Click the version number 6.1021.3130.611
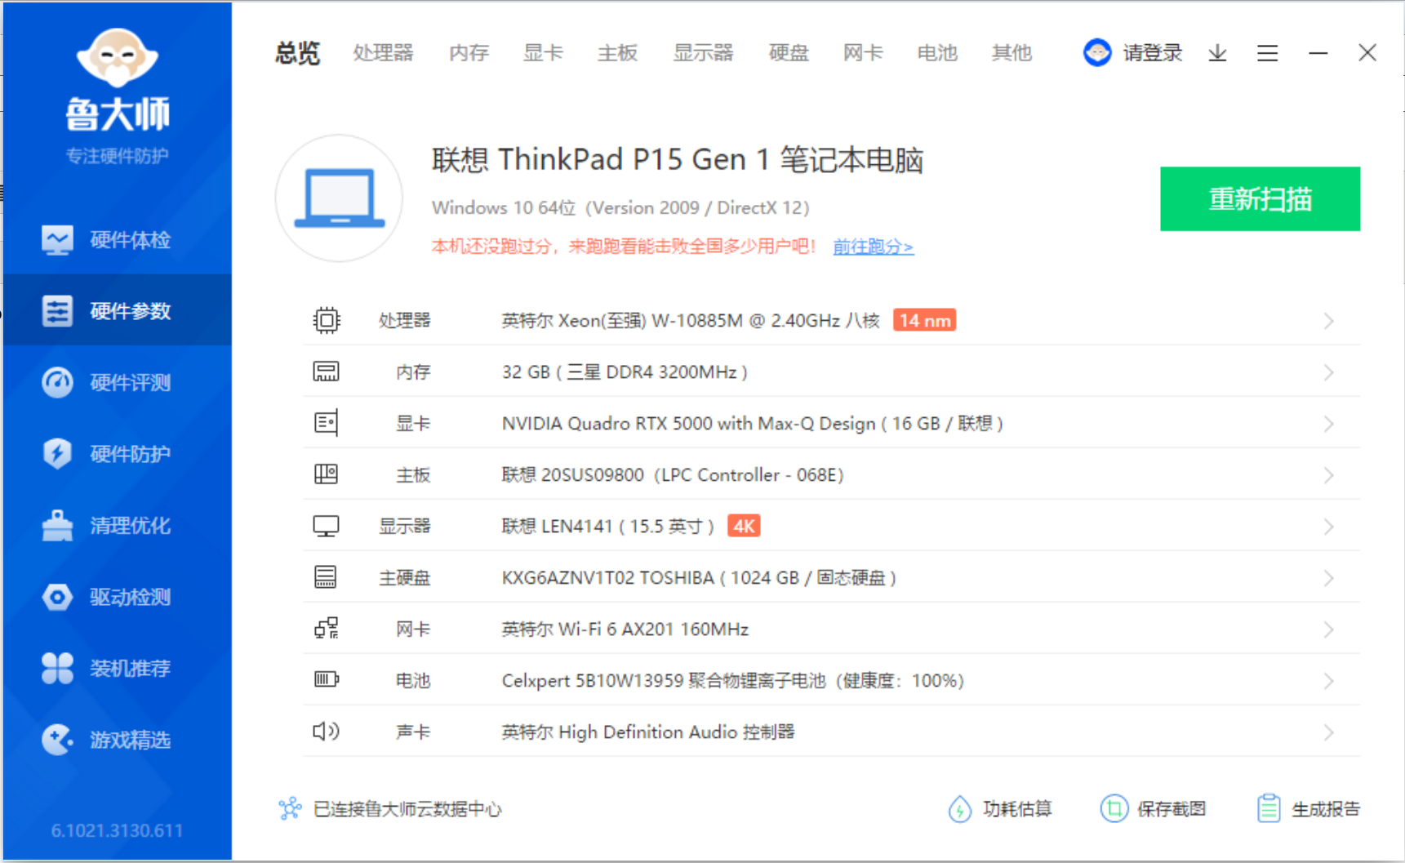Screen dimensions: 1405x863 tap(117, 830)
